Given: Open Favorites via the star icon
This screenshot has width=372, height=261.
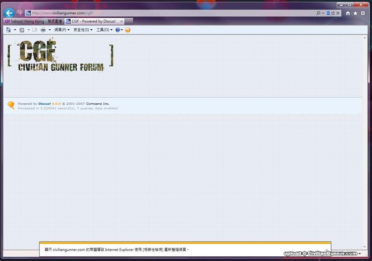Looking at the screenshot, I should (355, 13).
